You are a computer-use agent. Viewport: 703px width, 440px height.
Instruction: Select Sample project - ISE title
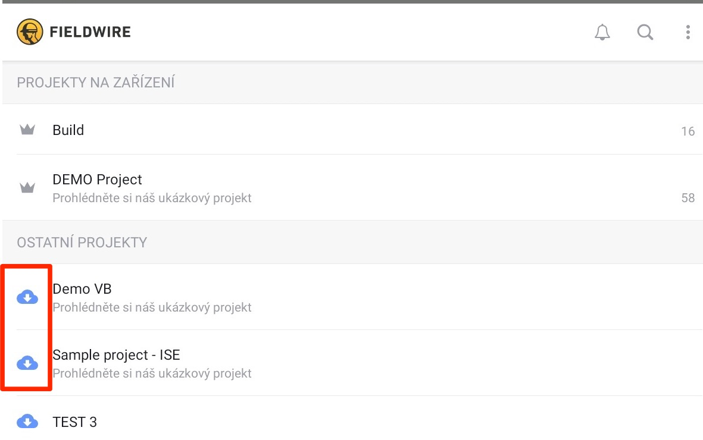pyautogui.click(x=117, y=355)
